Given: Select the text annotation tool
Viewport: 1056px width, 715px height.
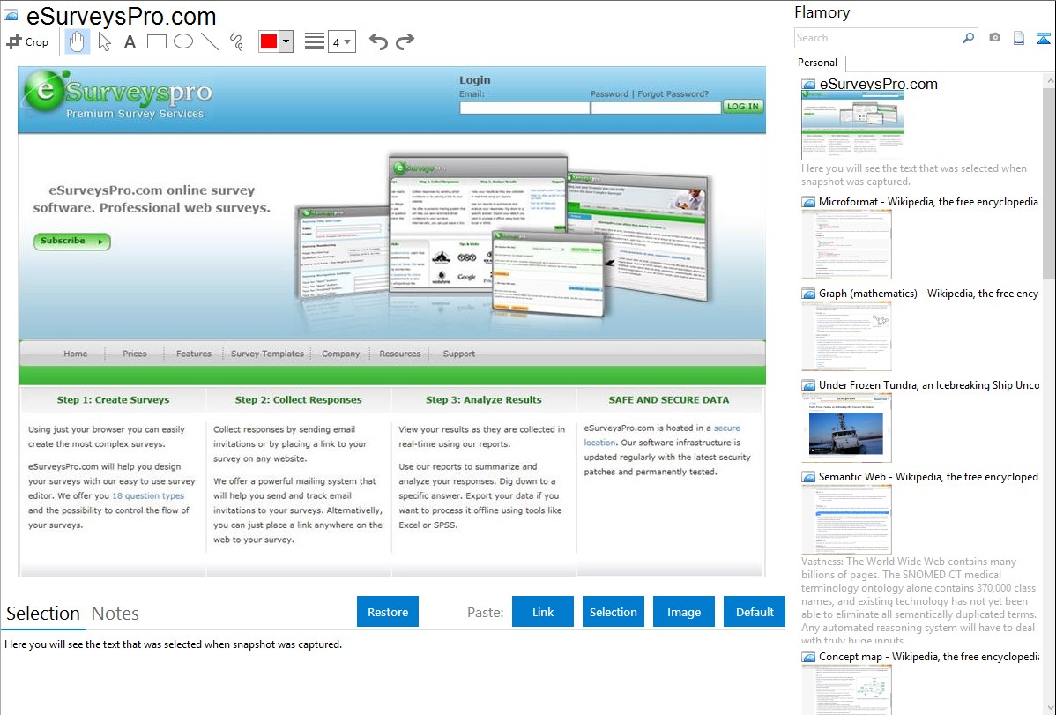Looking at the screenshot, I should point(130,41).
